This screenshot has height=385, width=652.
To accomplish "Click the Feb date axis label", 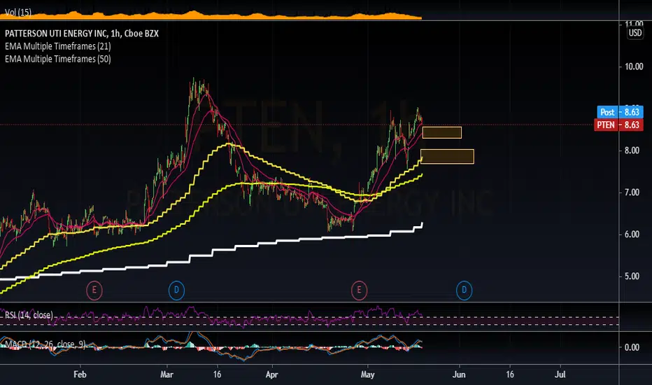I will (80, 374).
